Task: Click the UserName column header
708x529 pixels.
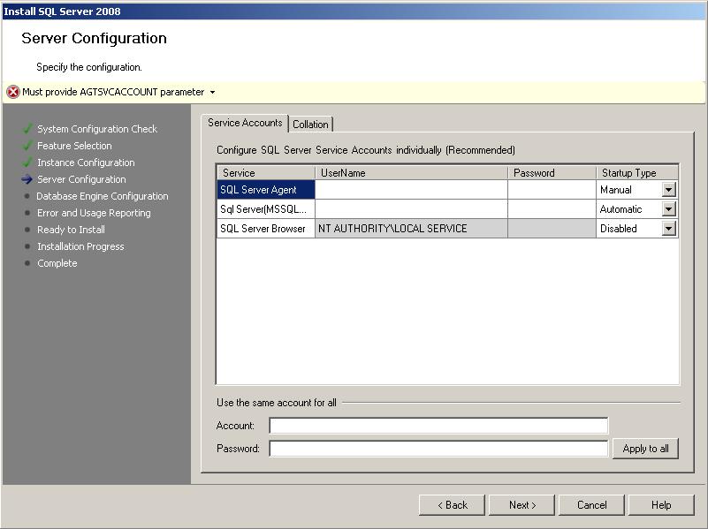Action: tap(411, 173)
